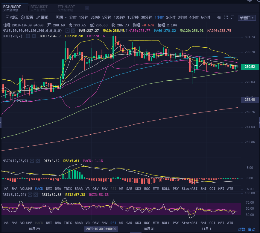Toggle 自动 auto scale

[252, 229]
